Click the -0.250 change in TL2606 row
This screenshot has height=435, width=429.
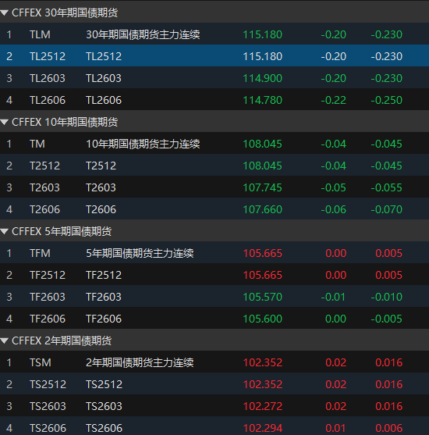(x=386, y=100)
